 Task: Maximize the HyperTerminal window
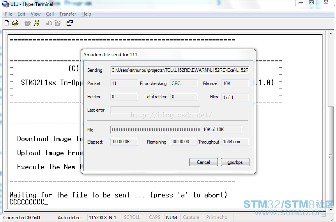pyautogui.click(x=312, y=3)
